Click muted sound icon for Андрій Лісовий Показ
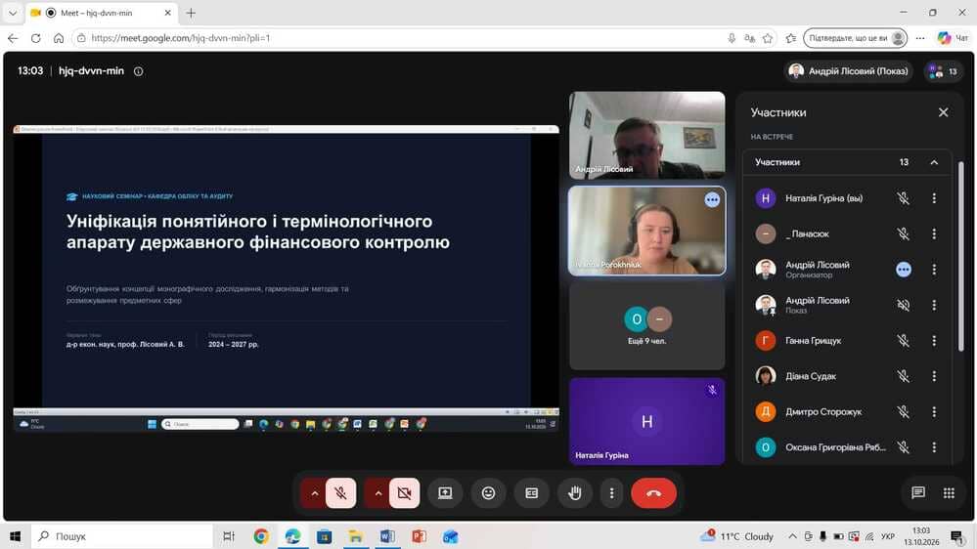This screenshot has height=549, width=977. point(903,305)
